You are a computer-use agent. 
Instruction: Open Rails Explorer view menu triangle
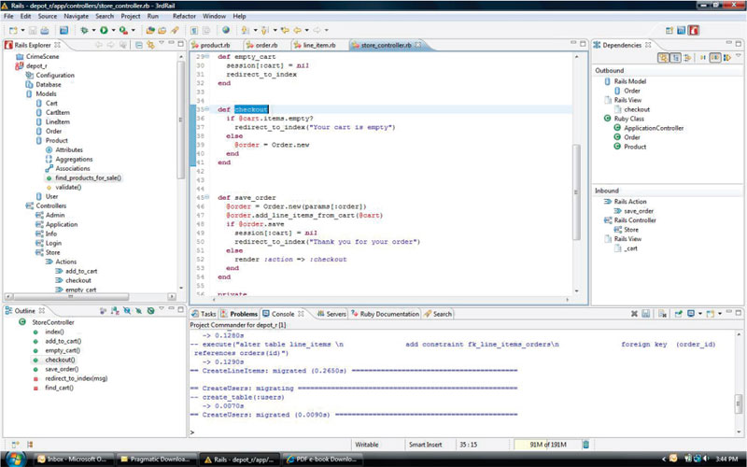click(x=162, y=44)
